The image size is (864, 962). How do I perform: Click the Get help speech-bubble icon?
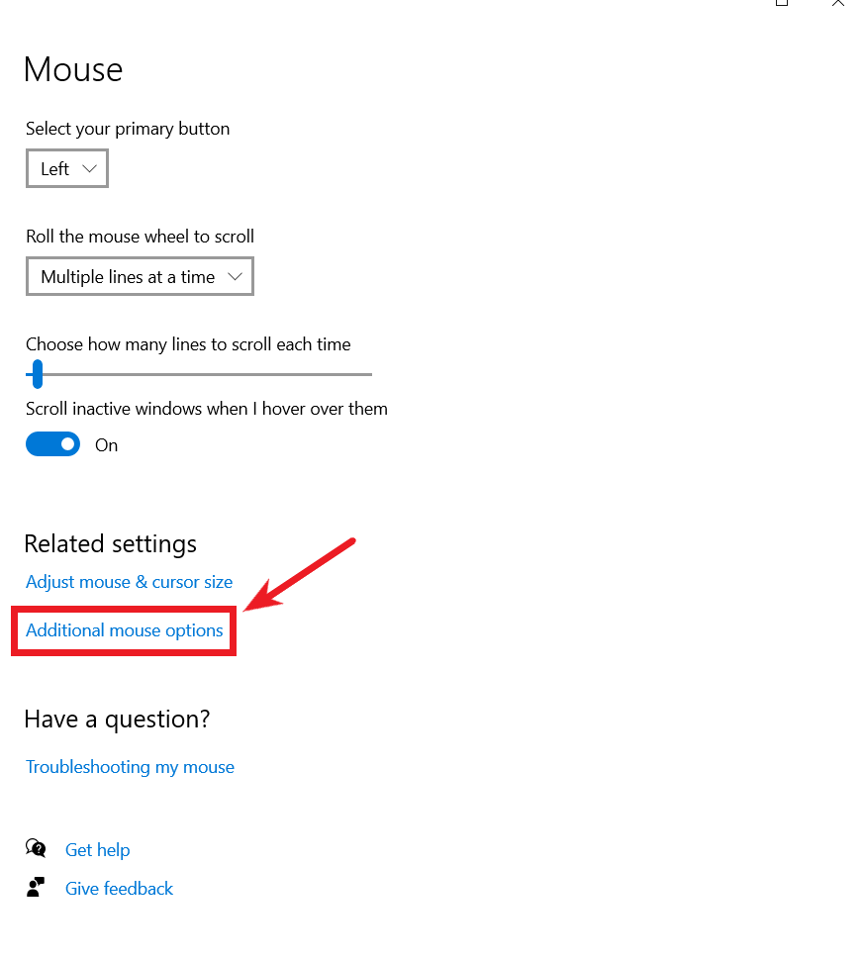[36, 848]
